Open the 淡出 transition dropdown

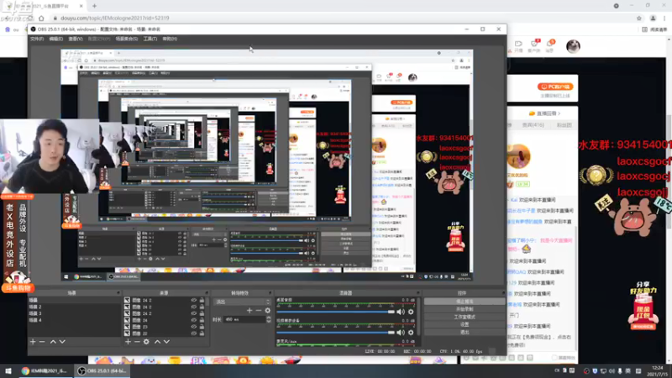point(242,302)
